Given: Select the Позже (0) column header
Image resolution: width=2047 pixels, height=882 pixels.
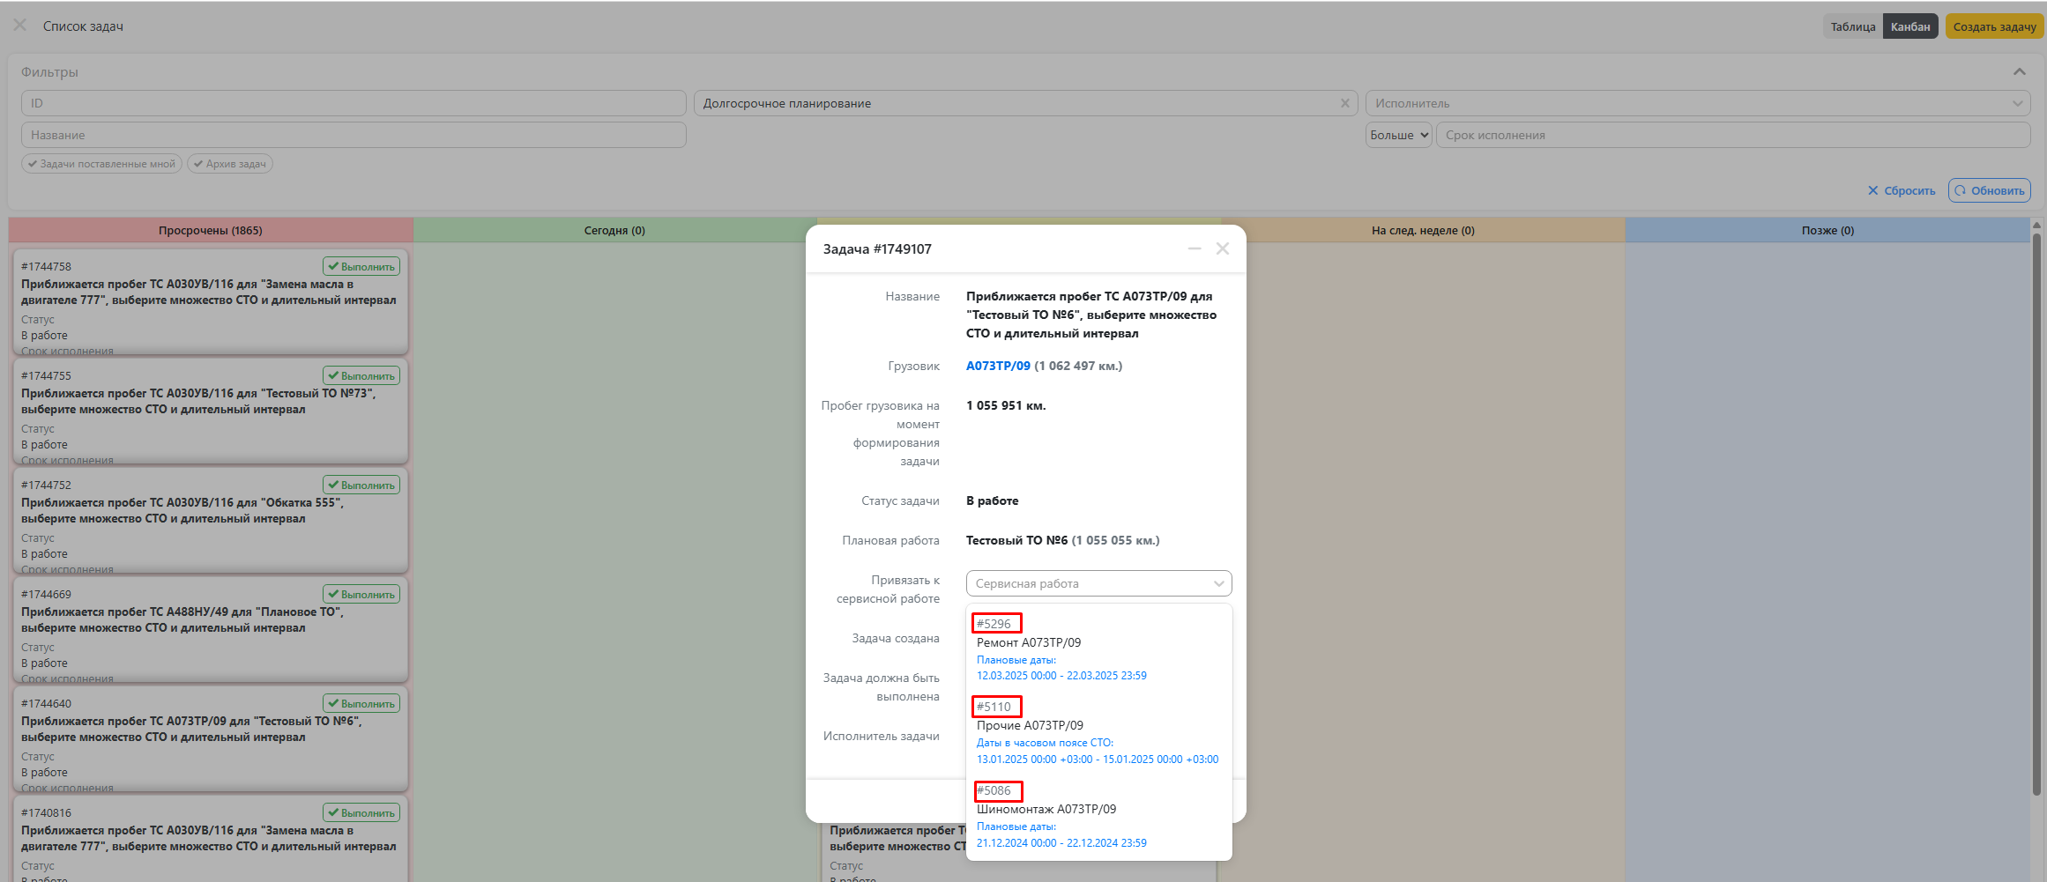Looking at the screenshot, I should click(x=1827, y=230).
